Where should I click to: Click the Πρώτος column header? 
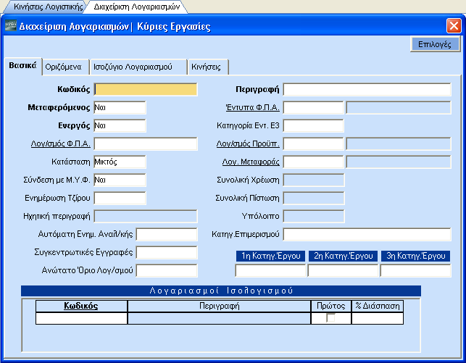pos(331,306)
